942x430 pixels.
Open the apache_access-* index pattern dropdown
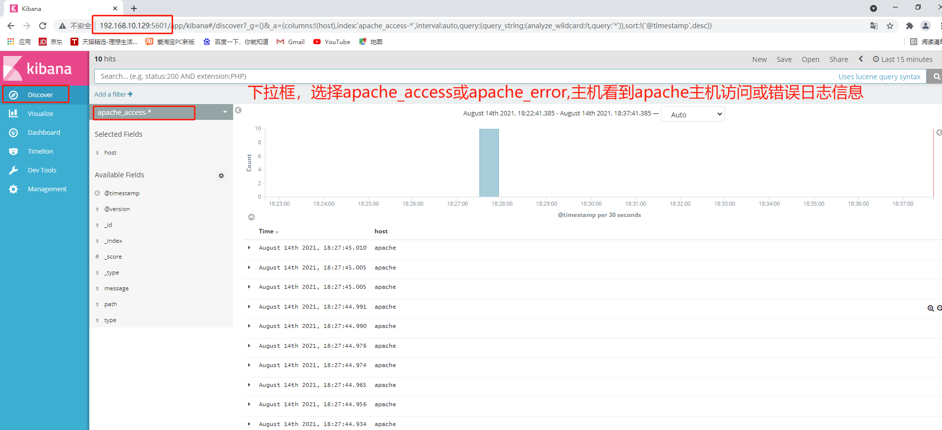click(161, 112)
